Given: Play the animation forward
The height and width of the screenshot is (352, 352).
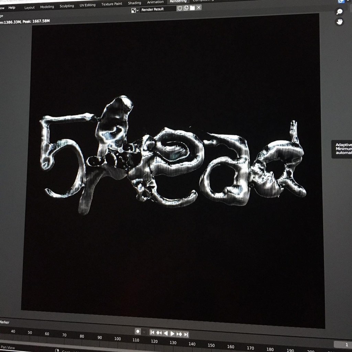Looking at the screenshot, I should click(172, 333).
